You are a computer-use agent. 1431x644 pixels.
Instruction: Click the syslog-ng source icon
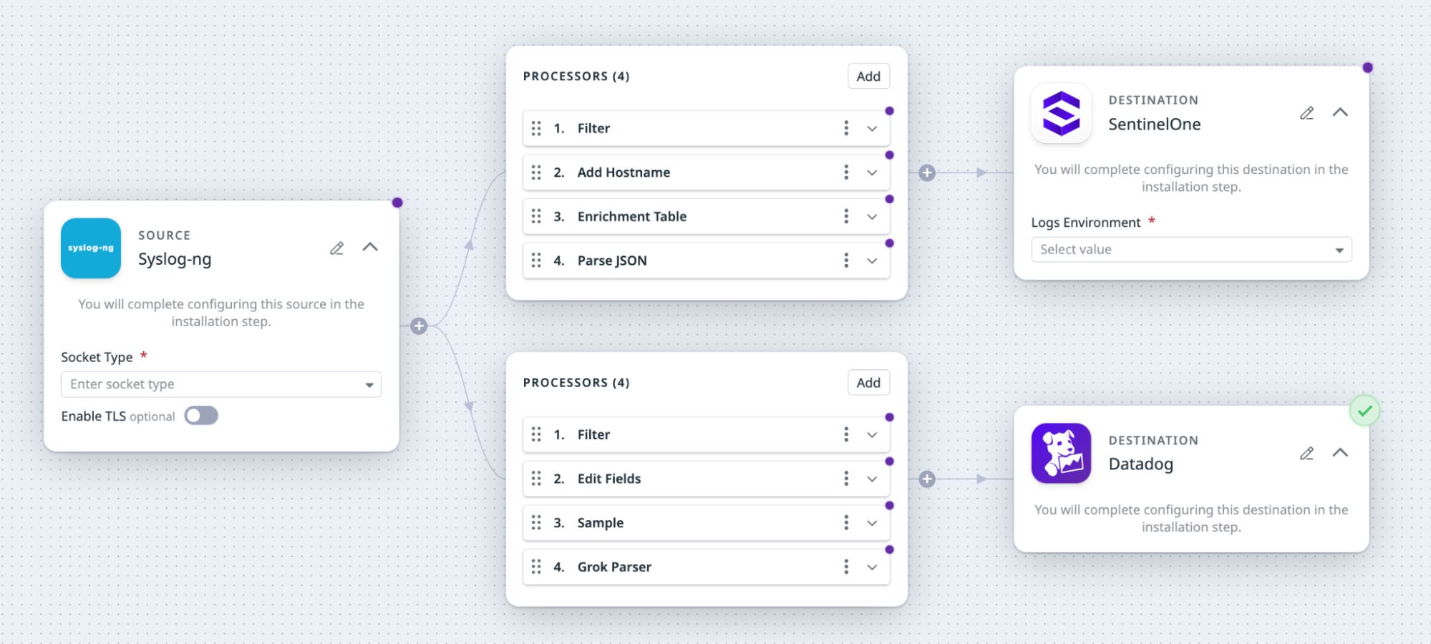tap(90, 249)
